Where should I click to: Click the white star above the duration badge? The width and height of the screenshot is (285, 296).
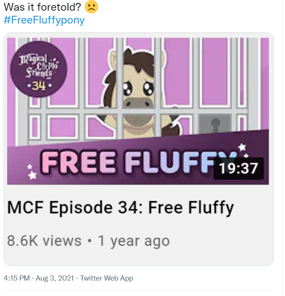click(242, 147)
